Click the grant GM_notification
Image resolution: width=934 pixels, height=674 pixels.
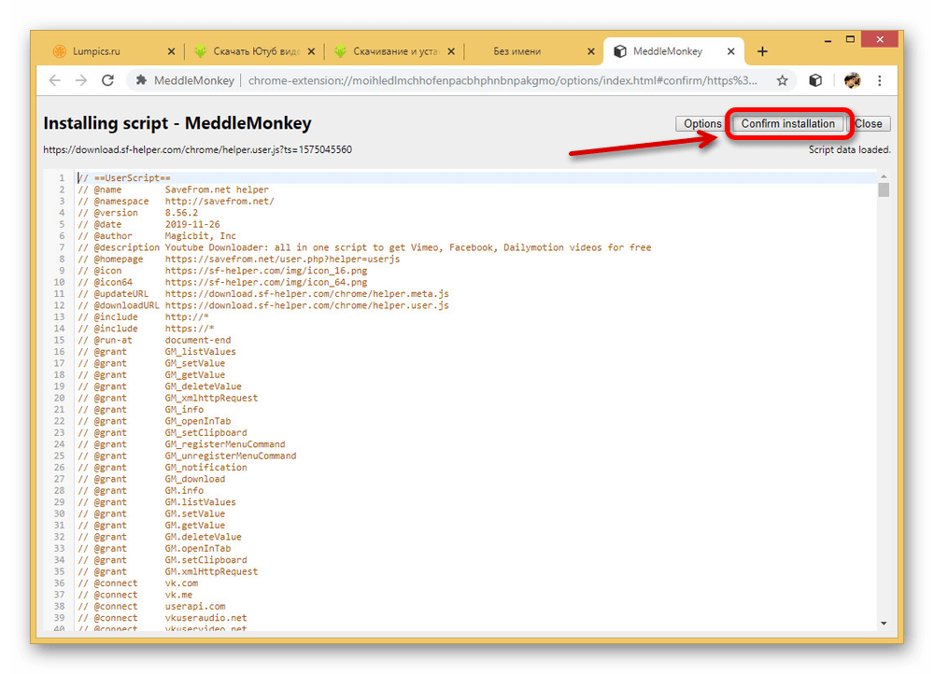206,468
